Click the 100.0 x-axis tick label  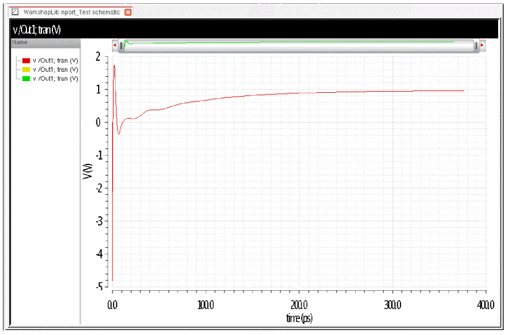pos(206,305)
